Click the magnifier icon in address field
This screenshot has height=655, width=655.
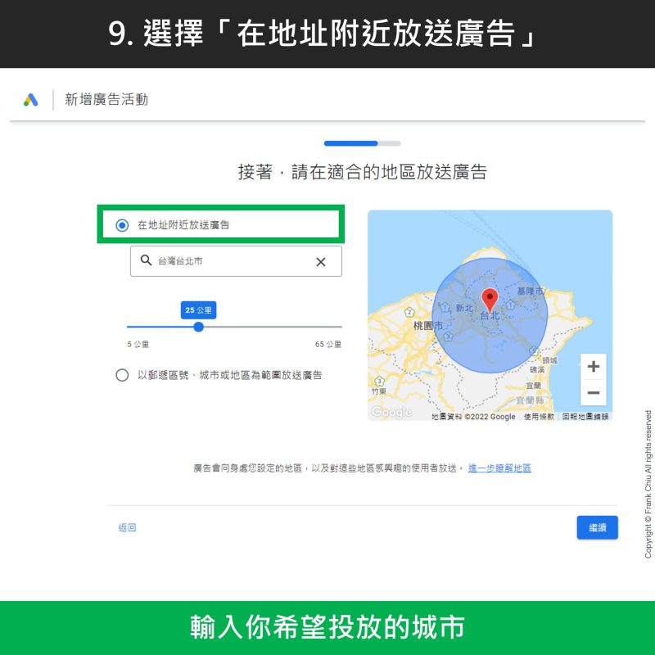coord(146,260)
